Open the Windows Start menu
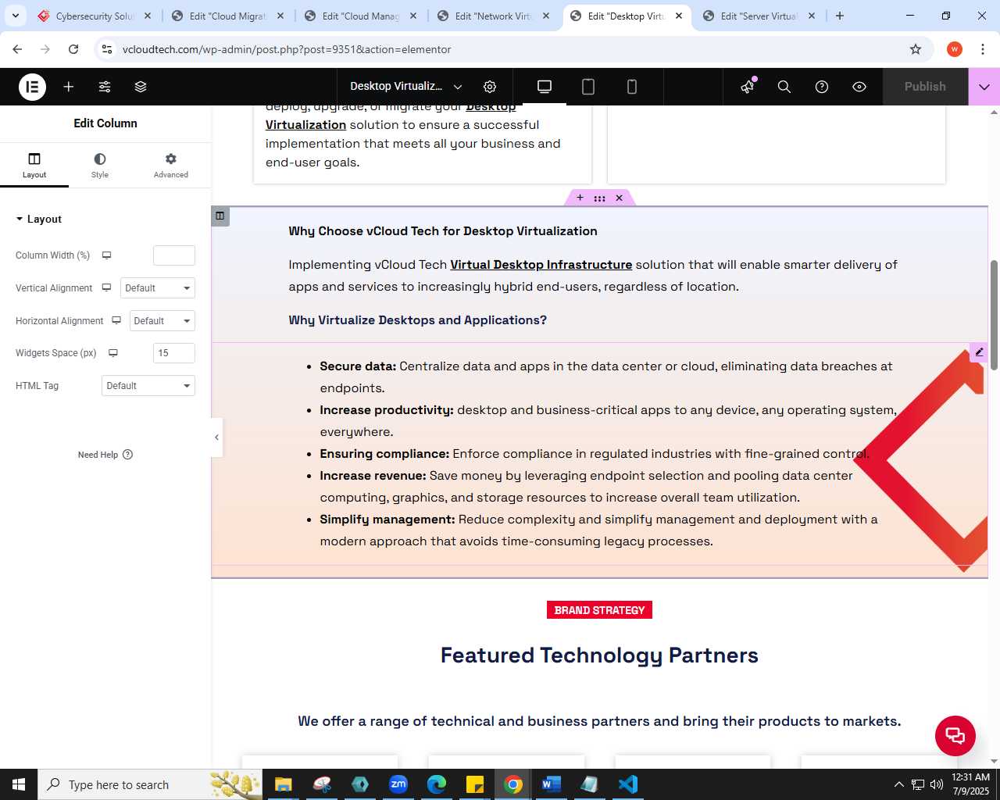Viewport: 1000px width, 800px height. pos(19,784)
